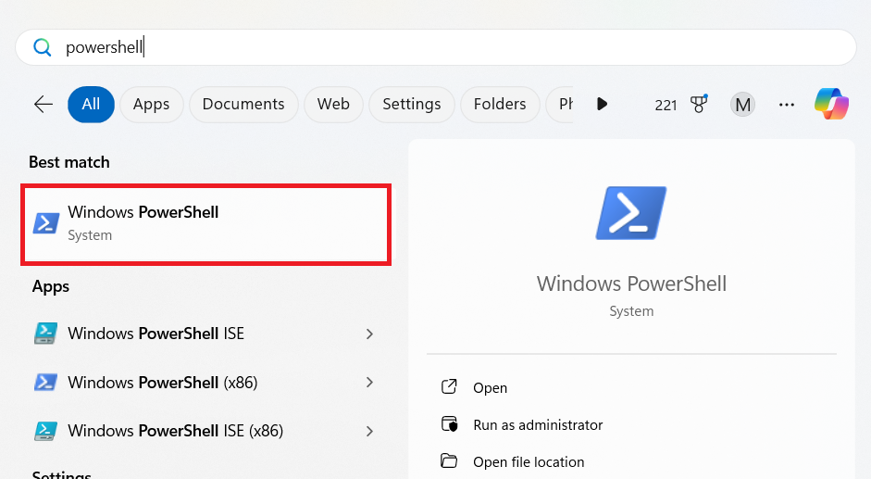The width and height of the screenshot is (871, 479).
Task: Click the powershell search input field
Action: click(435, 47)
